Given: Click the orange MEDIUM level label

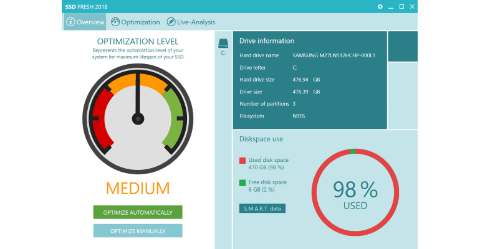Looking at the screenshot, I should tap(138, 188).
